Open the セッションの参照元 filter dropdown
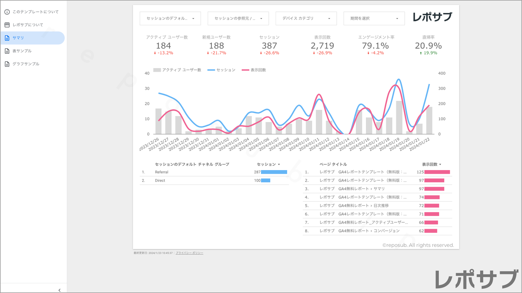 click(238, 18)
